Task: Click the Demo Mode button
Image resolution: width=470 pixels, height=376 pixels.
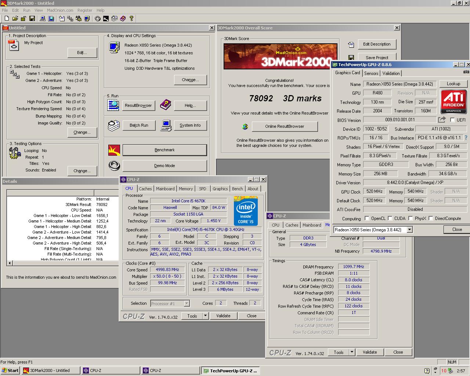Action: coord(164,166)
